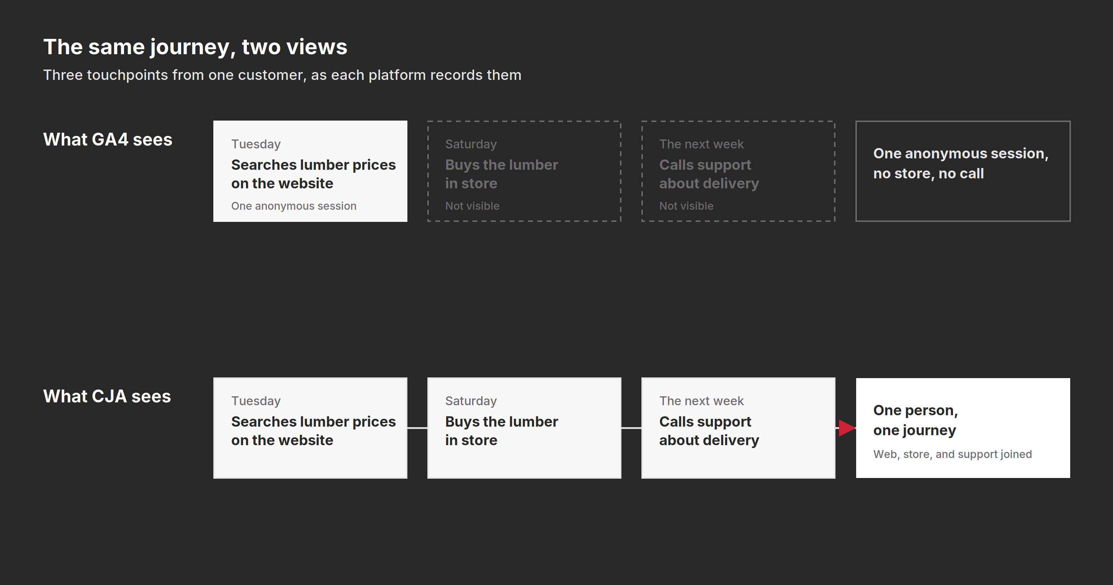The height and width of the screenshot is (585, 1113).
Task: Click 'One anonymous session, no store' summary box
Action: coord(963,171)
